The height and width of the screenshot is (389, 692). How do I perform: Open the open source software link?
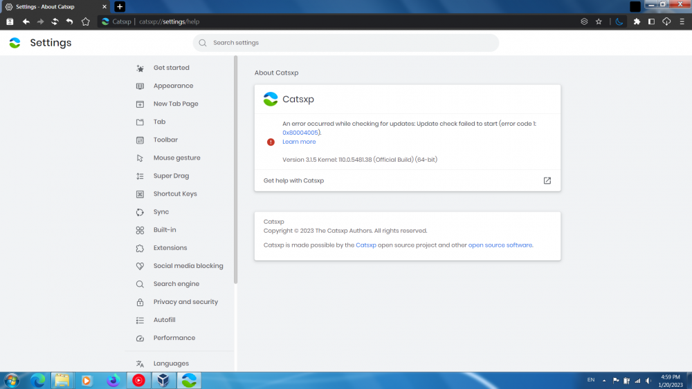(x=500, y=245)
